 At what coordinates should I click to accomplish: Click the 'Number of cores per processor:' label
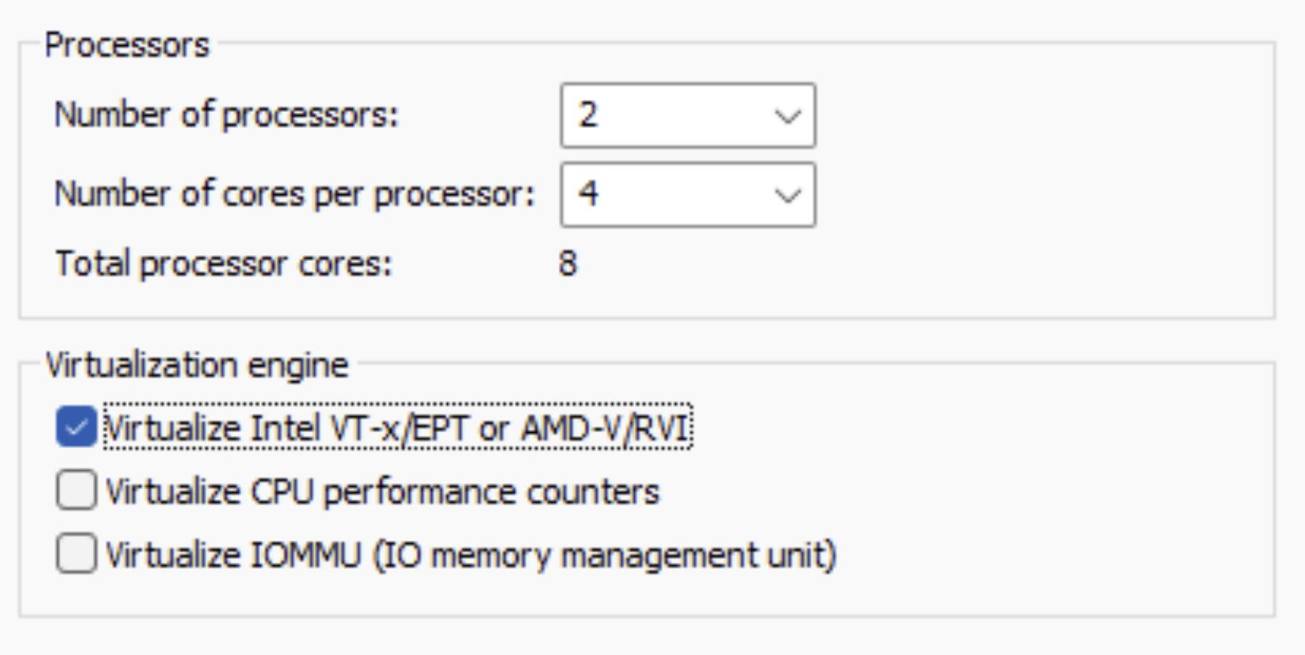coord(294,194)
